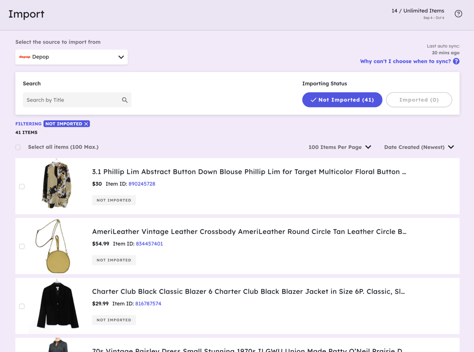474x352 pixels.
Task: Click the AmeriLeather Vintage Leather Crossbody title
Action: (x=249, y=232)
